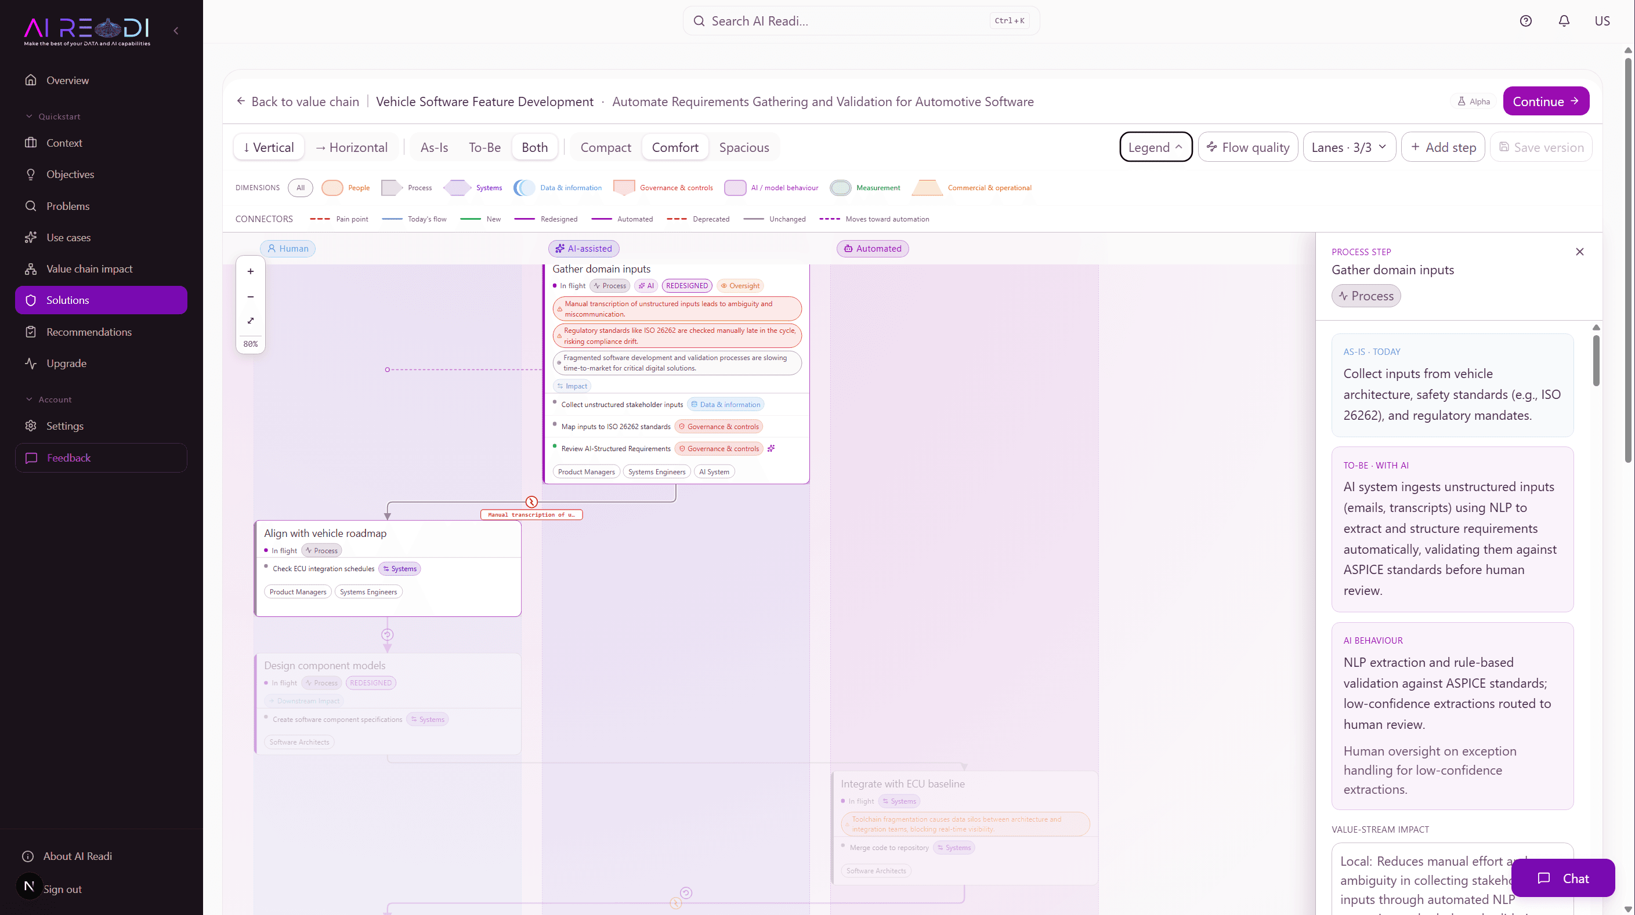
Task: Filter by Process dimension swatch
Action: pos(392,188)
